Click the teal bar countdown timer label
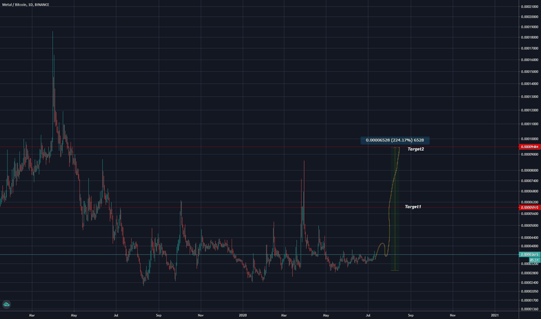The height and width of the screenshot is (319, 541). 534,260
